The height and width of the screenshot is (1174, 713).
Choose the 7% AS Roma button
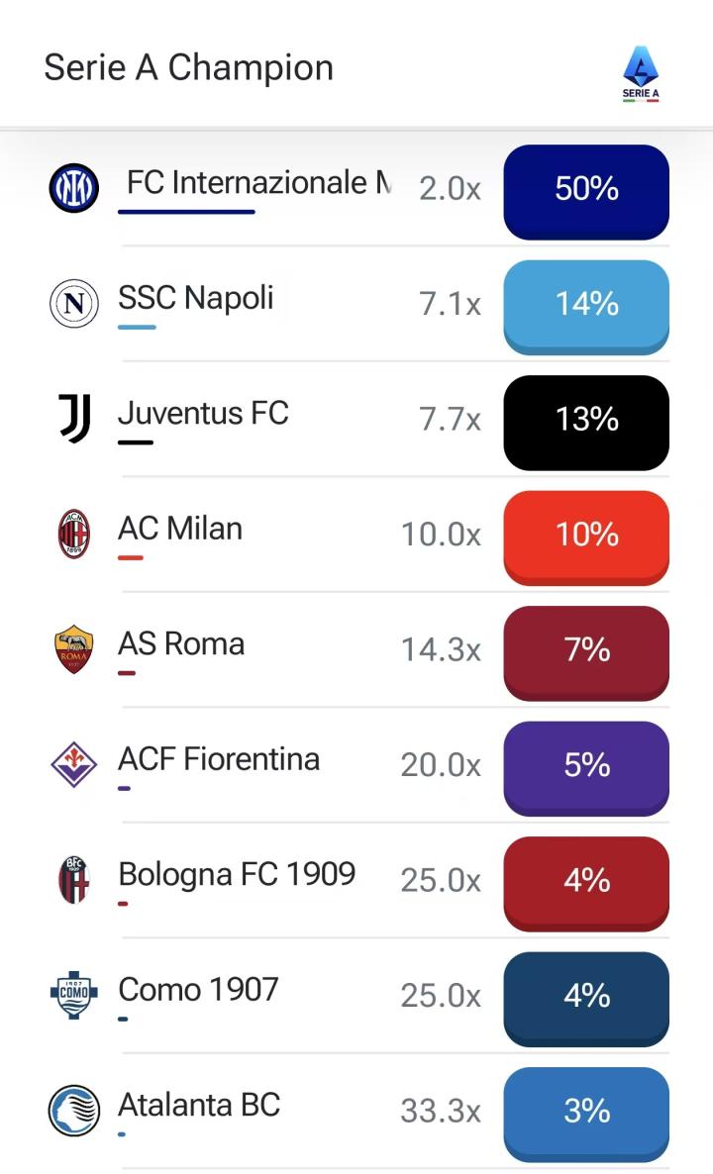click(586, 653)
